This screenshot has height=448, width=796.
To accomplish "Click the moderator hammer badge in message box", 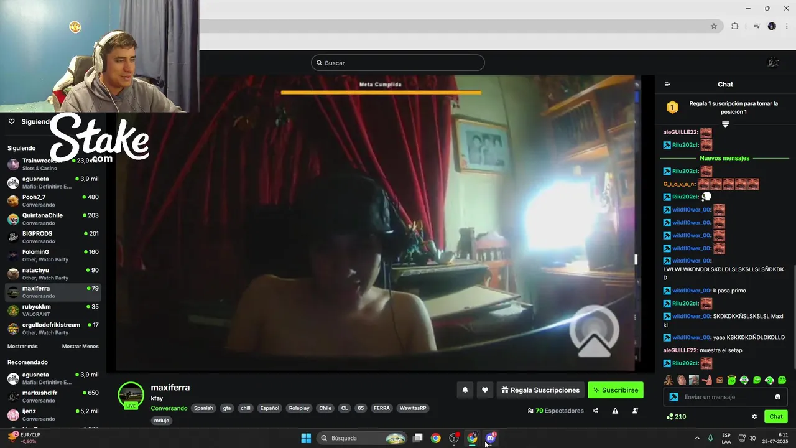I will tap(673, 397).
